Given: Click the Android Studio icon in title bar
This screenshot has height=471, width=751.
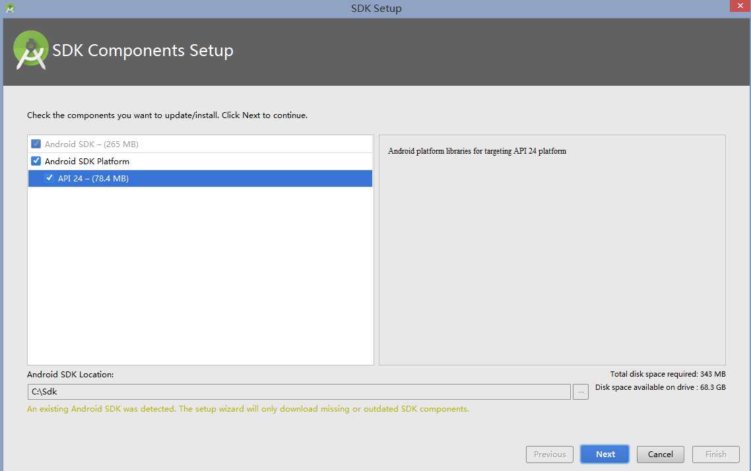Looking at the screenshot, I should 10,8.
